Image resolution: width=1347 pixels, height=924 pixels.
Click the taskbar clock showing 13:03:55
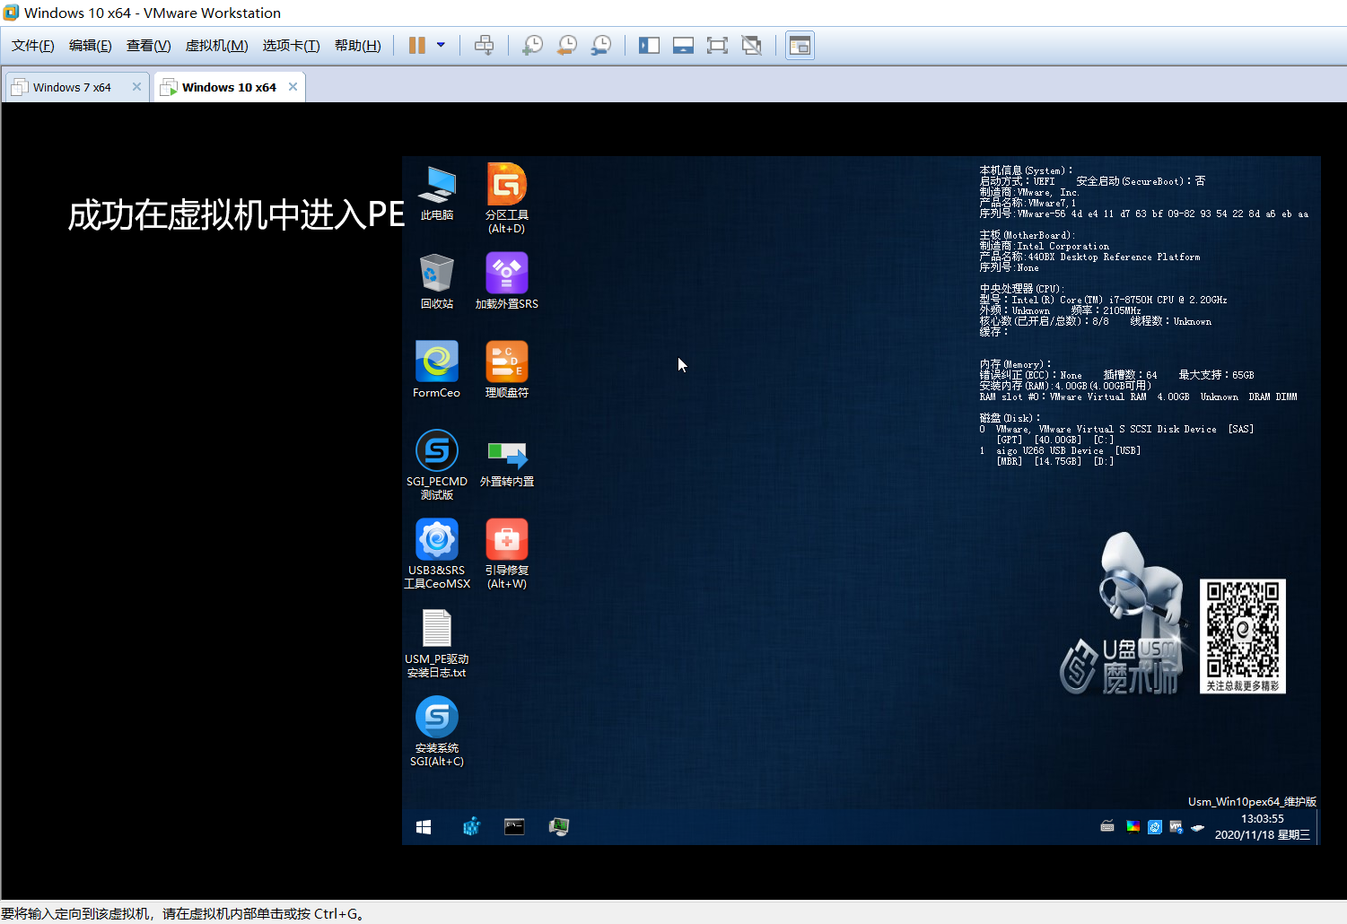pyautogui.click(x=1263, y=819)
